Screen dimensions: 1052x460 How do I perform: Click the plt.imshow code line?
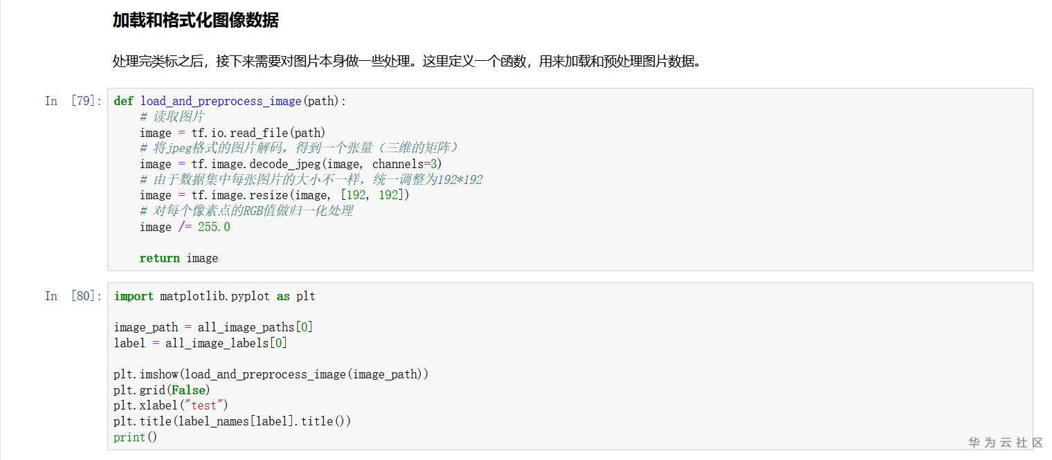click(271, 374)
